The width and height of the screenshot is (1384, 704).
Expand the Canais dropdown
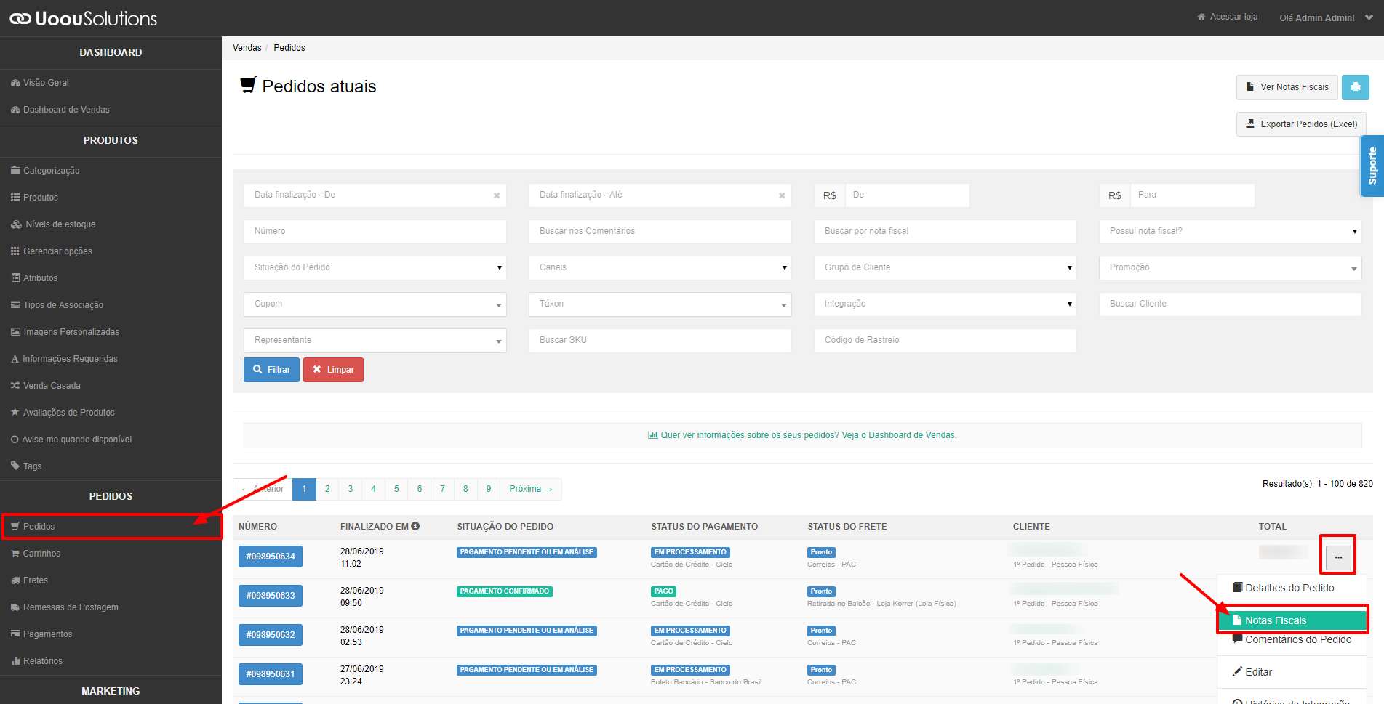(x=660, y=268)
